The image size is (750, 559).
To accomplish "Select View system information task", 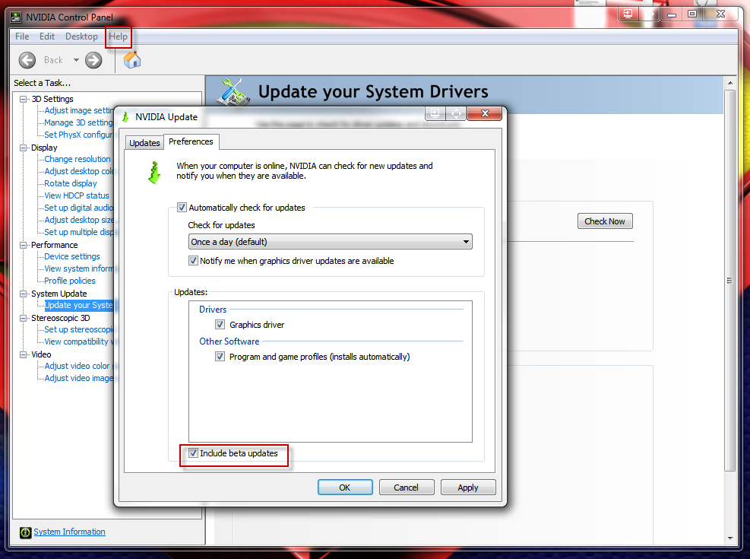I will click(x=79, y=269).
